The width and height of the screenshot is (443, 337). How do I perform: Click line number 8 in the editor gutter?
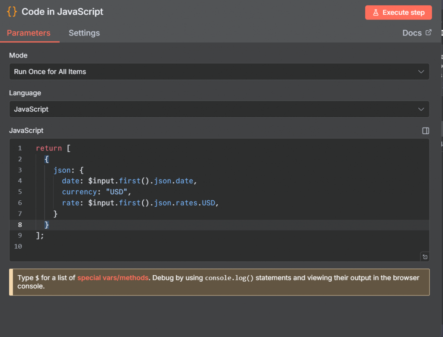pyautogui.click(x=20, y=225)
